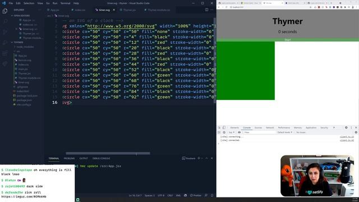Open the w3.org SVG namespace link
Viewport: 359px width, 202px height.
(121, 26)
